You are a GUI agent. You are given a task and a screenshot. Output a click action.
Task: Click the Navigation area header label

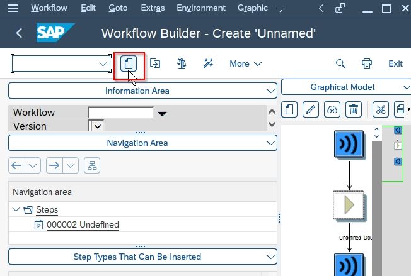tap(42, 192)
